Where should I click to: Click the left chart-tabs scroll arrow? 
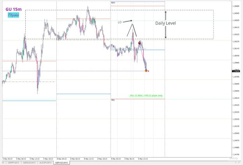point(236,163)
